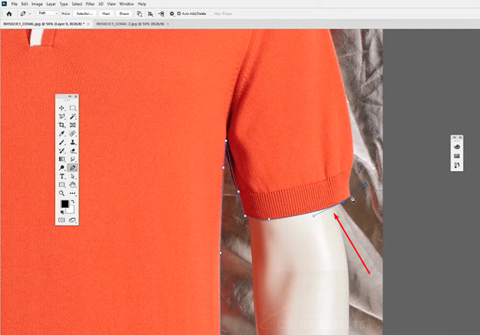This screenshot has height=335, width=480.
Task: Open the Color palette panel icon
Action: [457, 146]
